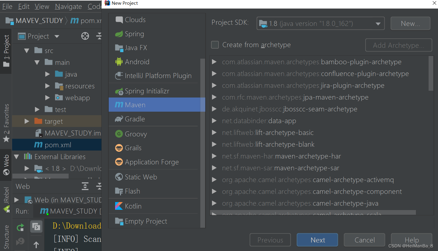Click archetype list horizontal scrollbar
The height and width of the screenshot is (251, 438).
pyautogui.click(x=313, y=212)
